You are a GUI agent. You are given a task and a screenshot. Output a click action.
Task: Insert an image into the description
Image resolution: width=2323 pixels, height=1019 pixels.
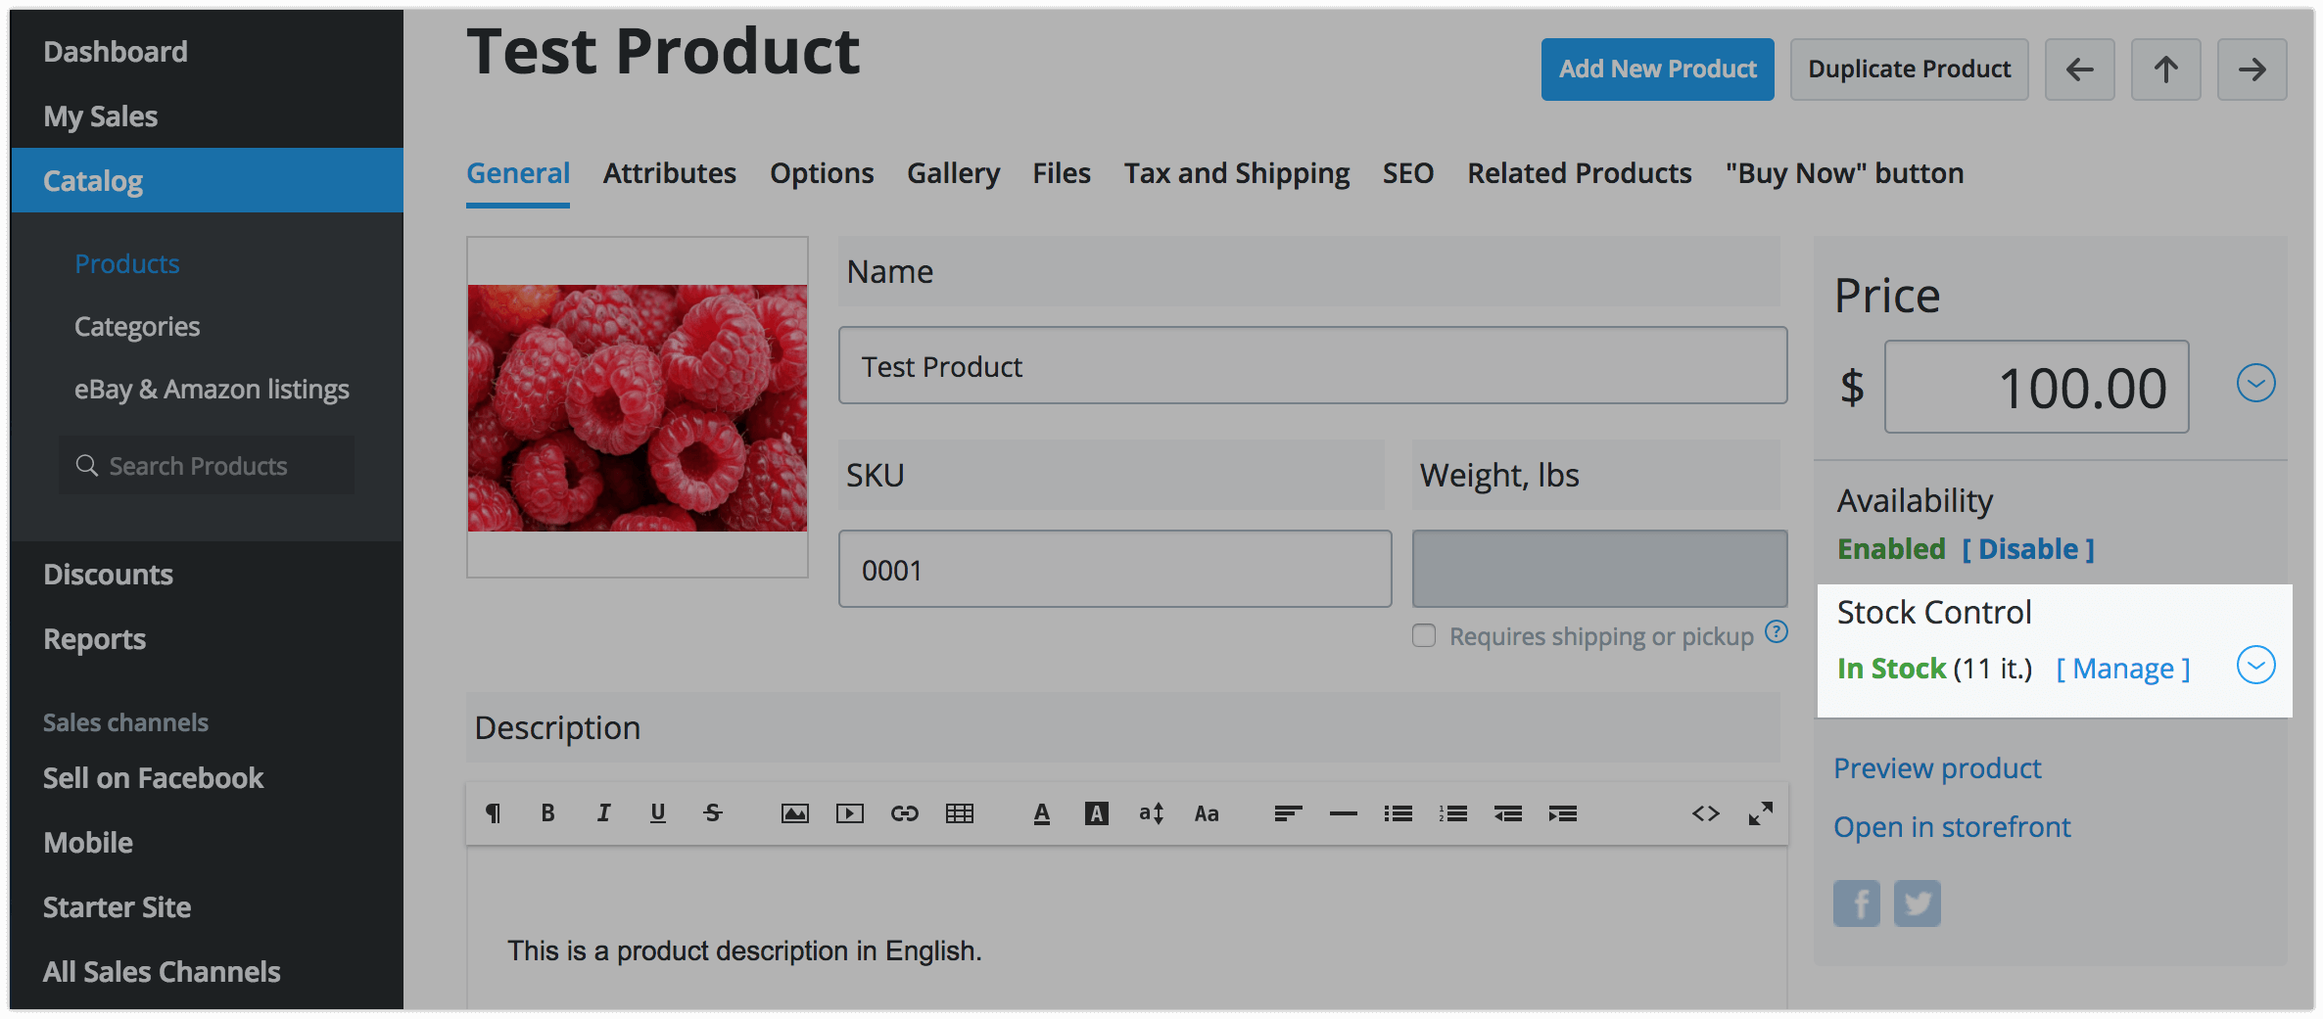(x=794, y=813)
